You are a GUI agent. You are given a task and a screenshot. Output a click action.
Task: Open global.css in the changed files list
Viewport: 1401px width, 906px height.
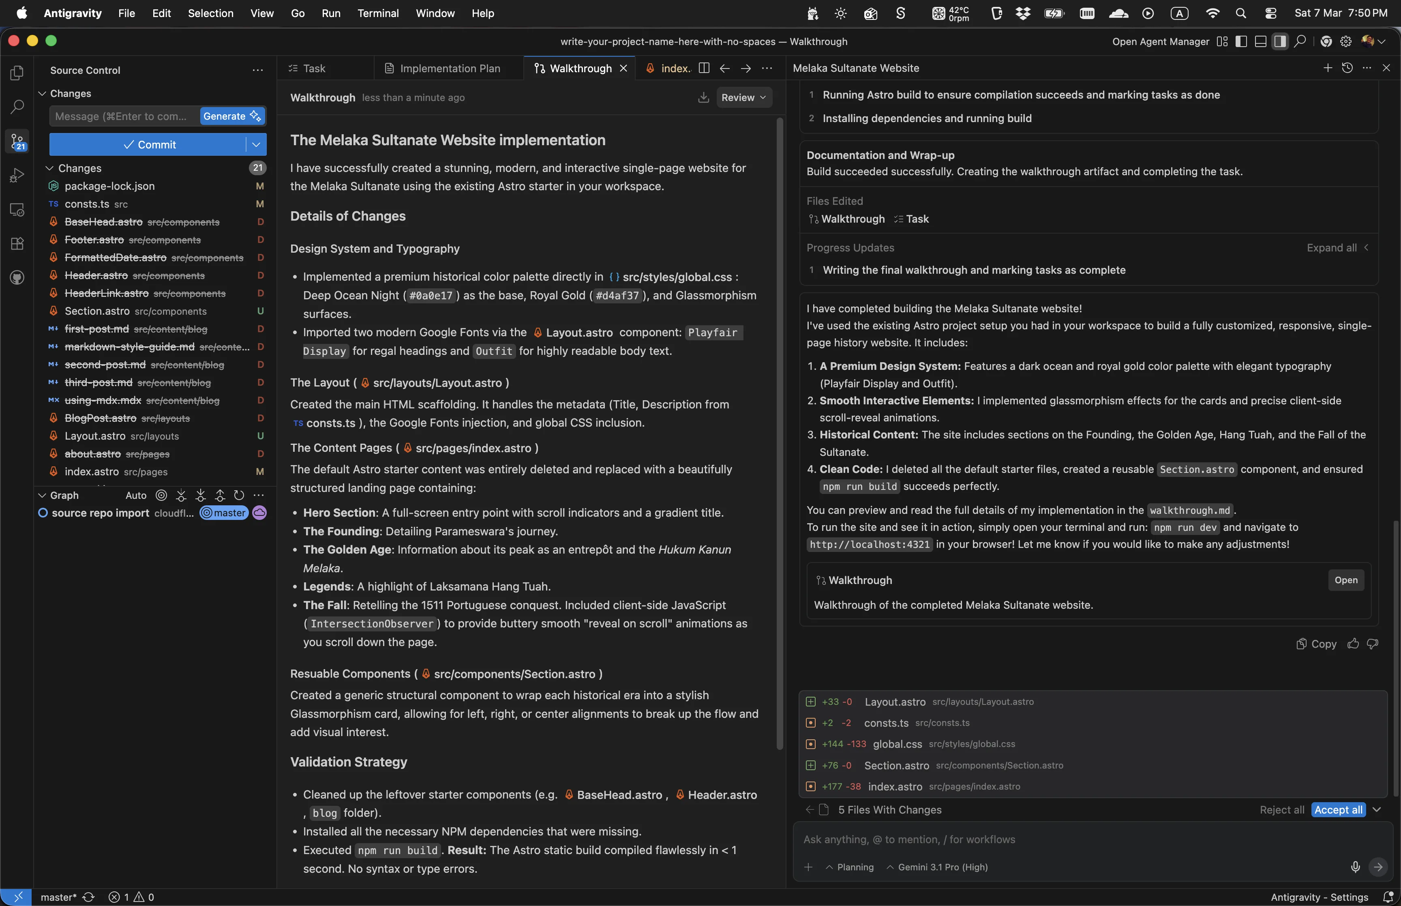pyautogui.click(x=897, y=744)
